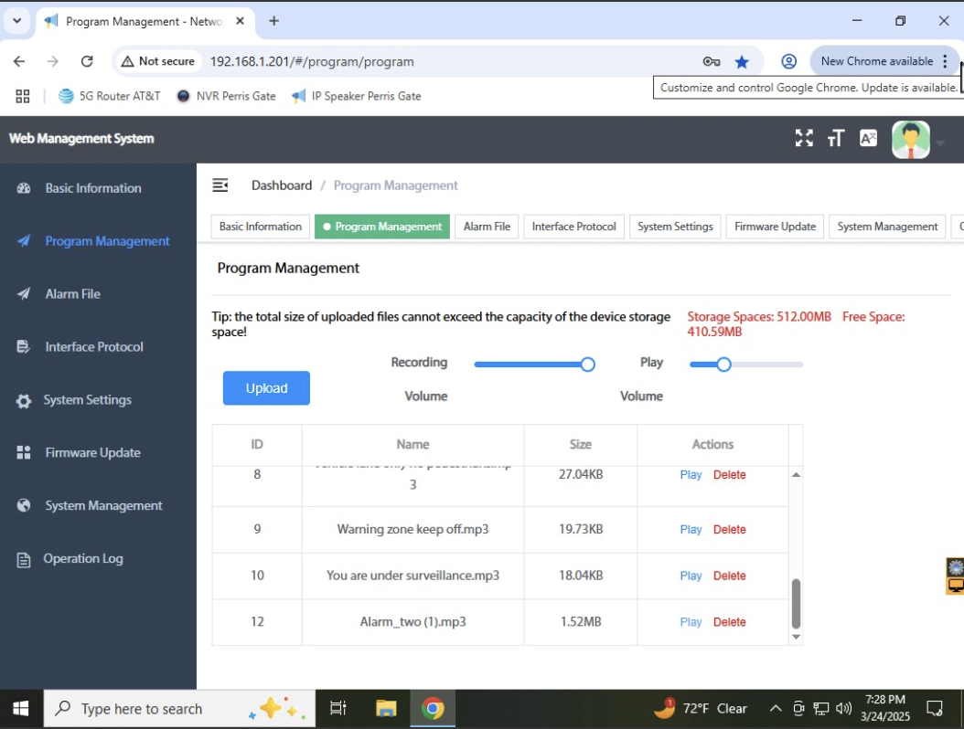Viewport: 964px width, 729px height.
Task: Select the Size column header
Action: [581, 445]
